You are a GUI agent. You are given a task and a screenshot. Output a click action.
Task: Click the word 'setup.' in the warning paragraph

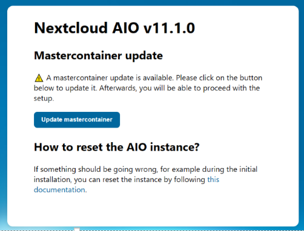tap(44, 99)
